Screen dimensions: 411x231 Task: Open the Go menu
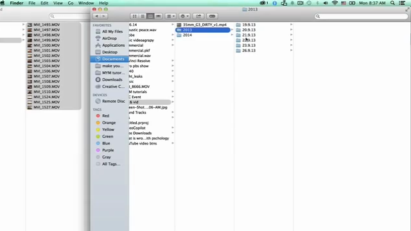click(71, 3)
